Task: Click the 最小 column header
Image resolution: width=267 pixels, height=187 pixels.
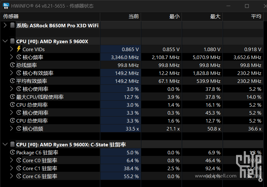Action: point(161,17)
